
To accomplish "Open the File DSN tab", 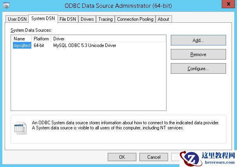I will click(68, 19).
